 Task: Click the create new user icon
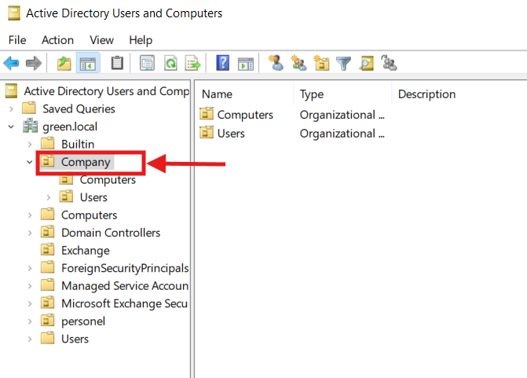tap(275, 63)
